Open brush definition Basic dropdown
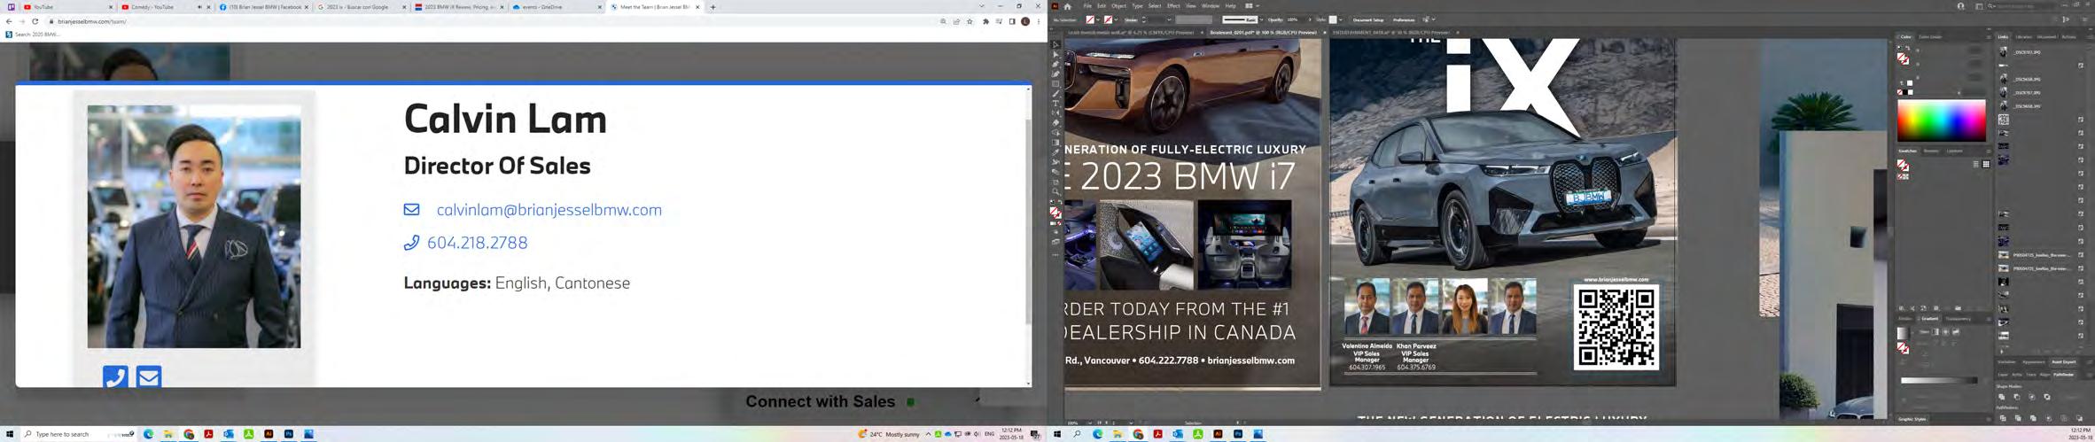The width and height of the screenshot is (2095, 442). (x=1261, y=19)
